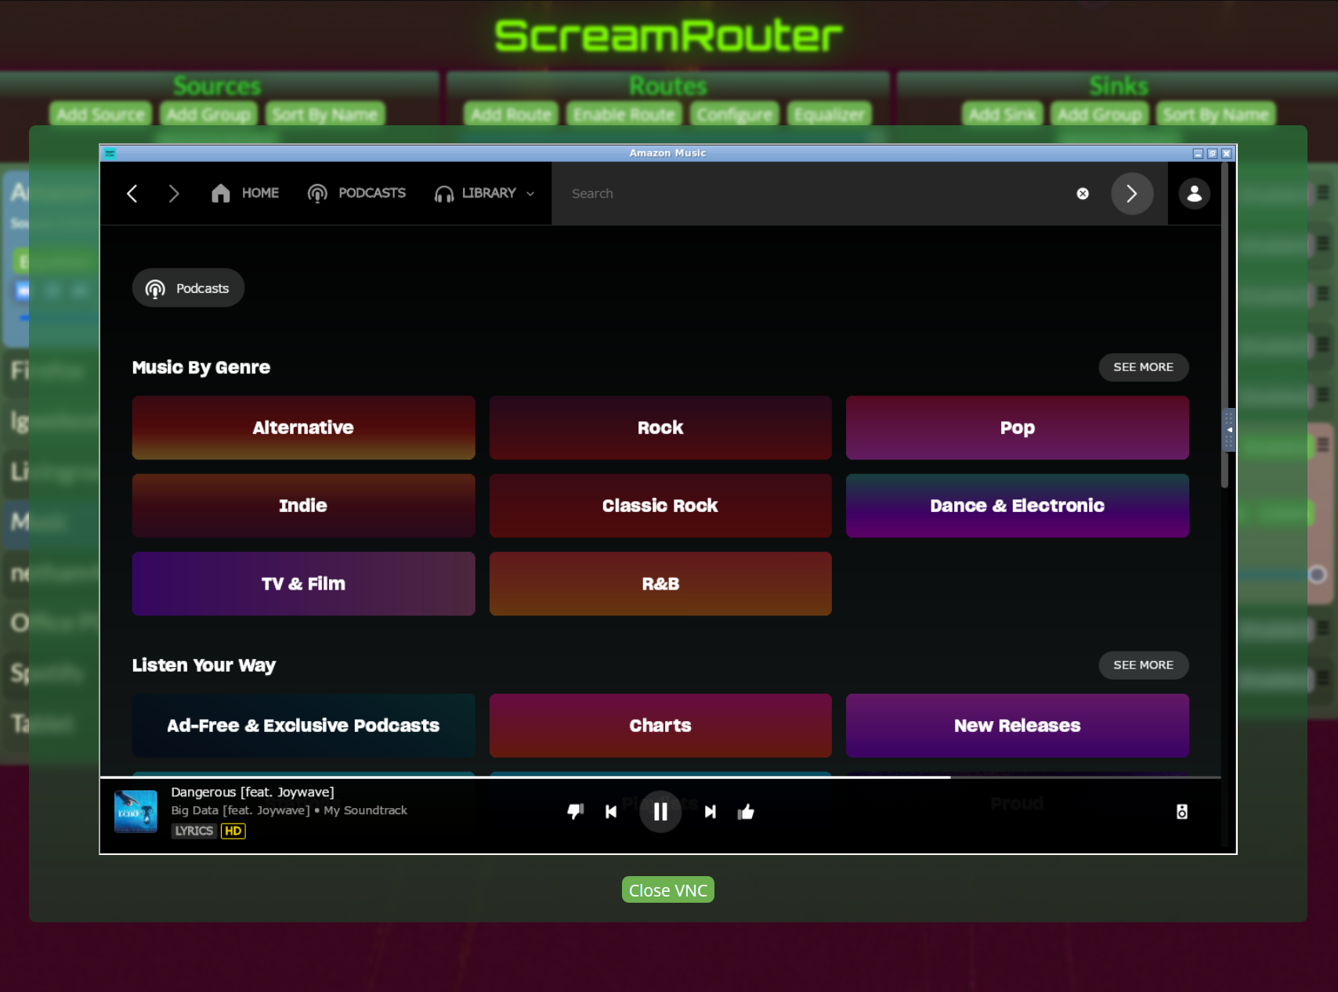Viewport: 1338px width, 992px height.
Task: Go back with the left arrow
Action: pyautogui.click(x=132, y=193)
